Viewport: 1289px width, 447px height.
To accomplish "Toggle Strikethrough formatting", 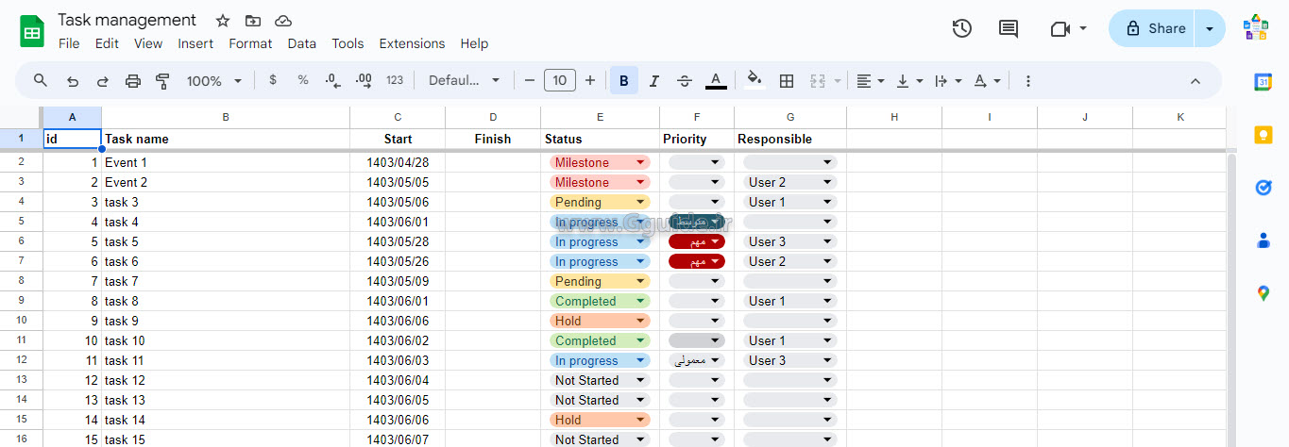I will [x=685, y=81].
